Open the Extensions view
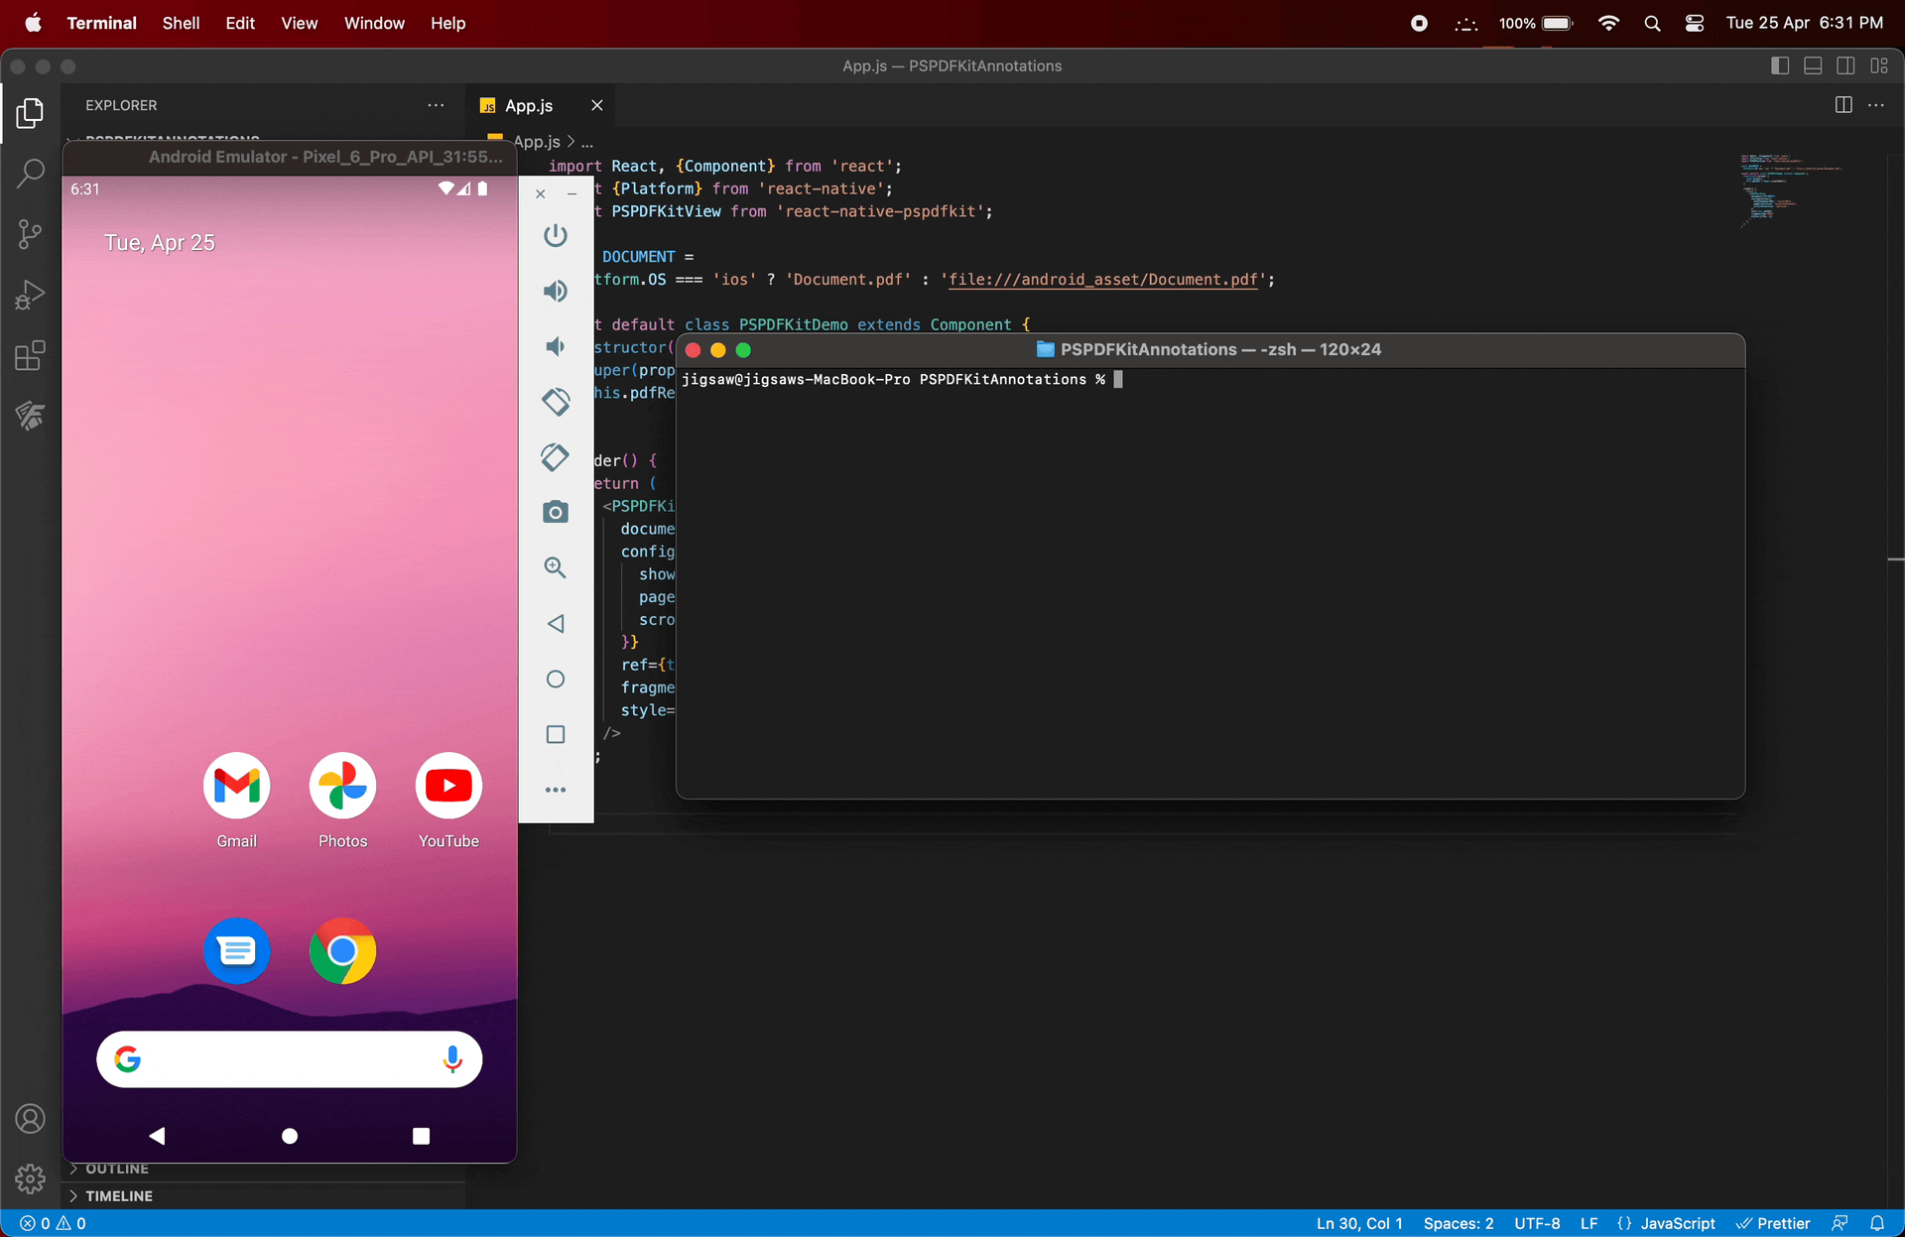1905x1237 pixels. click(x=30, y=355)
